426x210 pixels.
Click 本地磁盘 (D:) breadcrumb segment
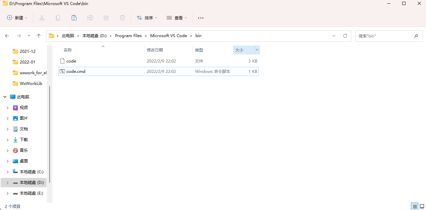tap(95, 36)
